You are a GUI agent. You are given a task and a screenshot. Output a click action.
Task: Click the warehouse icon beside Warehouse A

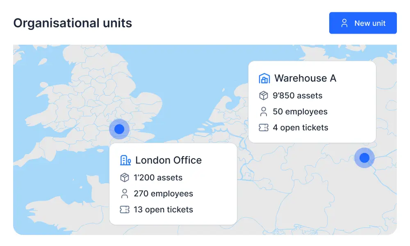pyautogui.click(x=264, y=78)
